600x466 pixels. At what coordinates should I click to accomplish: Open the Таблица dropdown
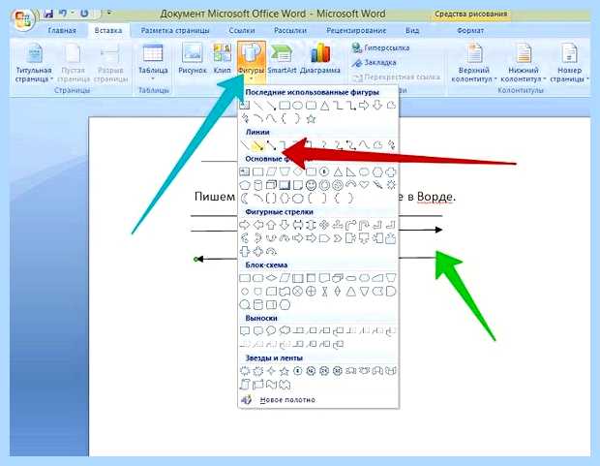pos(153,62)
